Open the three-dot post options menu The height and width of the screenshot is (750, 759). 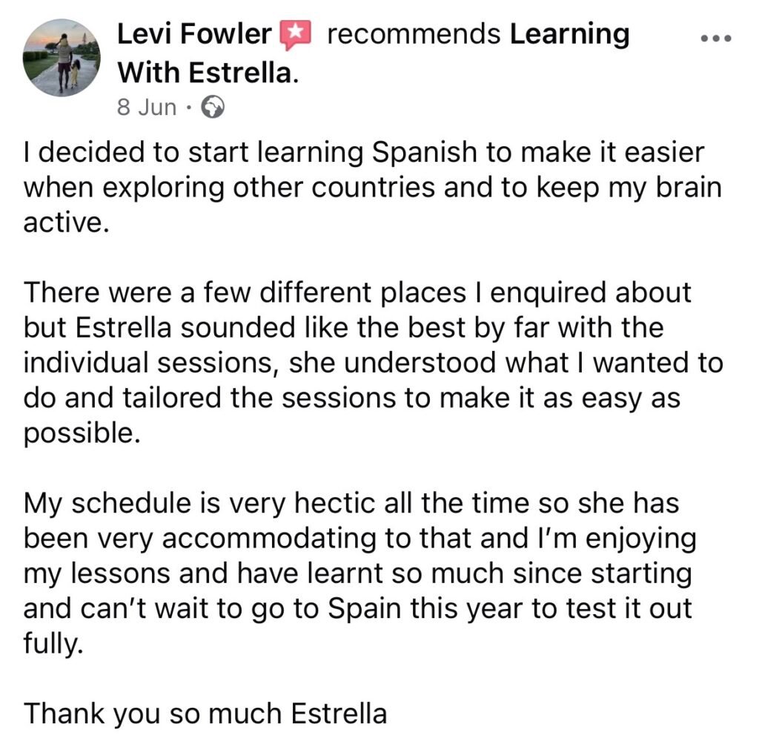(x=715, y=39)
